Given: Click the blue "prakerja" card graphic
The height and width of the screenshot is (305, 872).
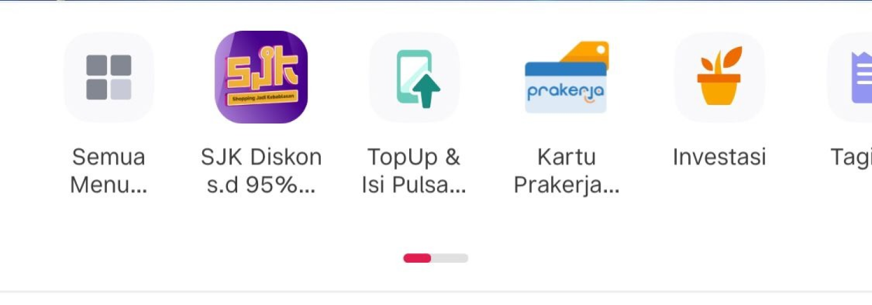Looking at the screenshot, I should tap(566, 88).
